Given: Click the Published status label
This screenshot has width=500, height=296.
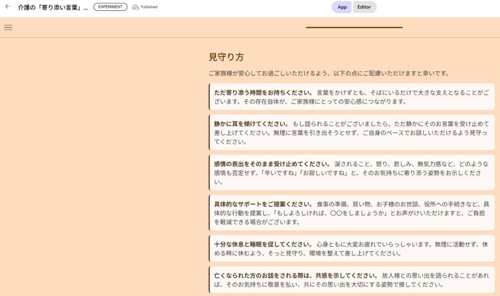Looking at the screenshot, I should 149,7.
